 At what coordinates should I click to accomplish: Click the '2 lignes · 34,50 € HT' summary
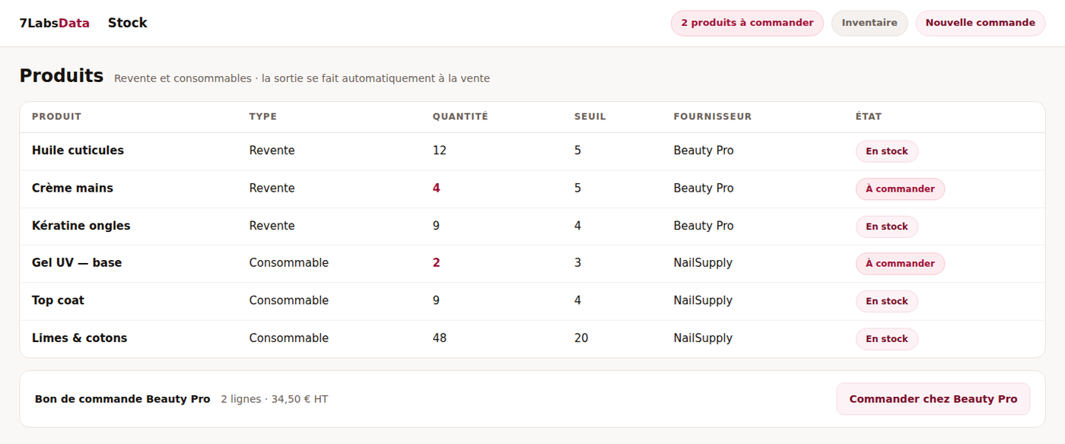point(275,399)
